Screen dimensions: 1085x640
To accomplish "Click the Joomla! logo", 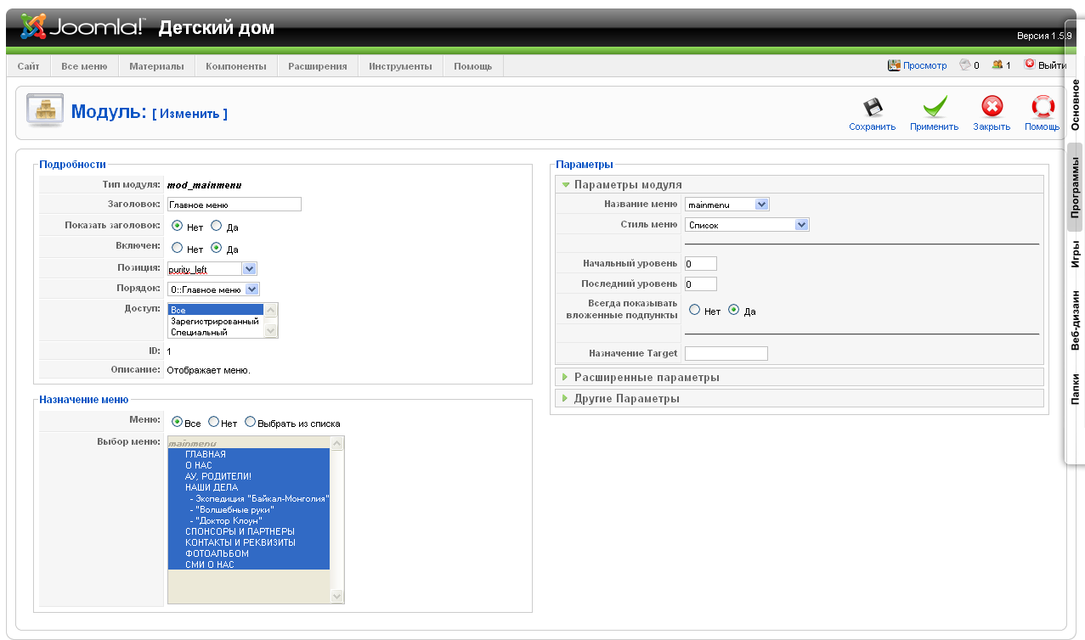I will [82, 27].
